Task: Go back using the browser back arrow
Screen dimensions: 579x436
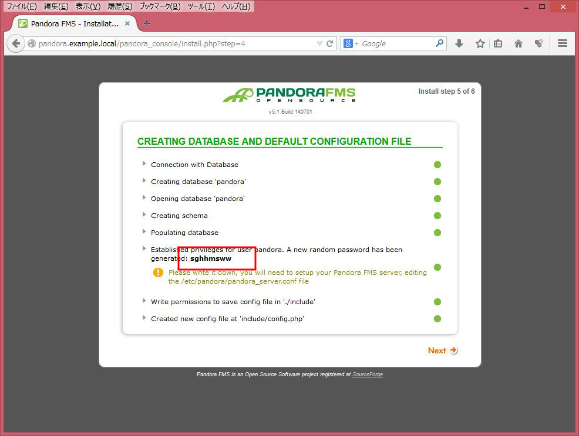Action: coord(15,43)
